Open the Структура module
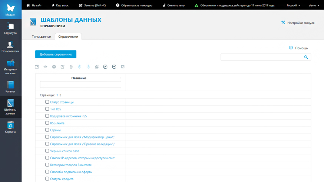The image size is (324, 182). 10,28
